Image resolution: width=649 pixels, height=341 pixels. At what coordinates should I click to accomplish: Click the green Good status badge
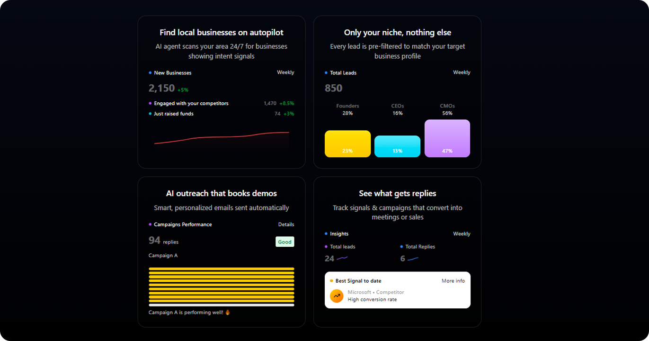pyautogui.click(x=284, y=242)
